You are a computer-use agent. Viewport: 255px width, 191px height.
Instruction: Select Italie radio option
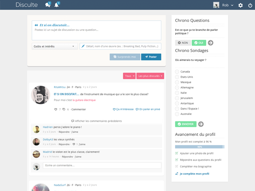click(177, 93)
